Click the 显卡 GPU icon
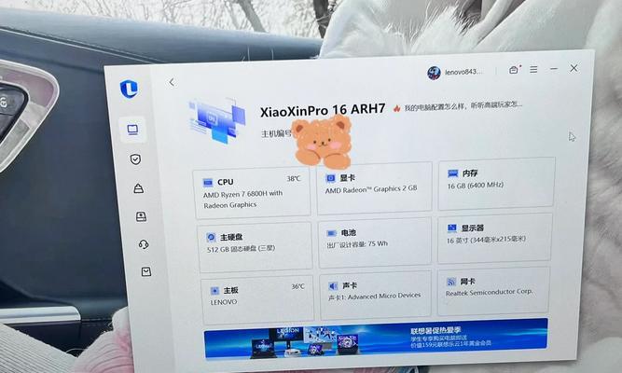 tap(330, 178)
